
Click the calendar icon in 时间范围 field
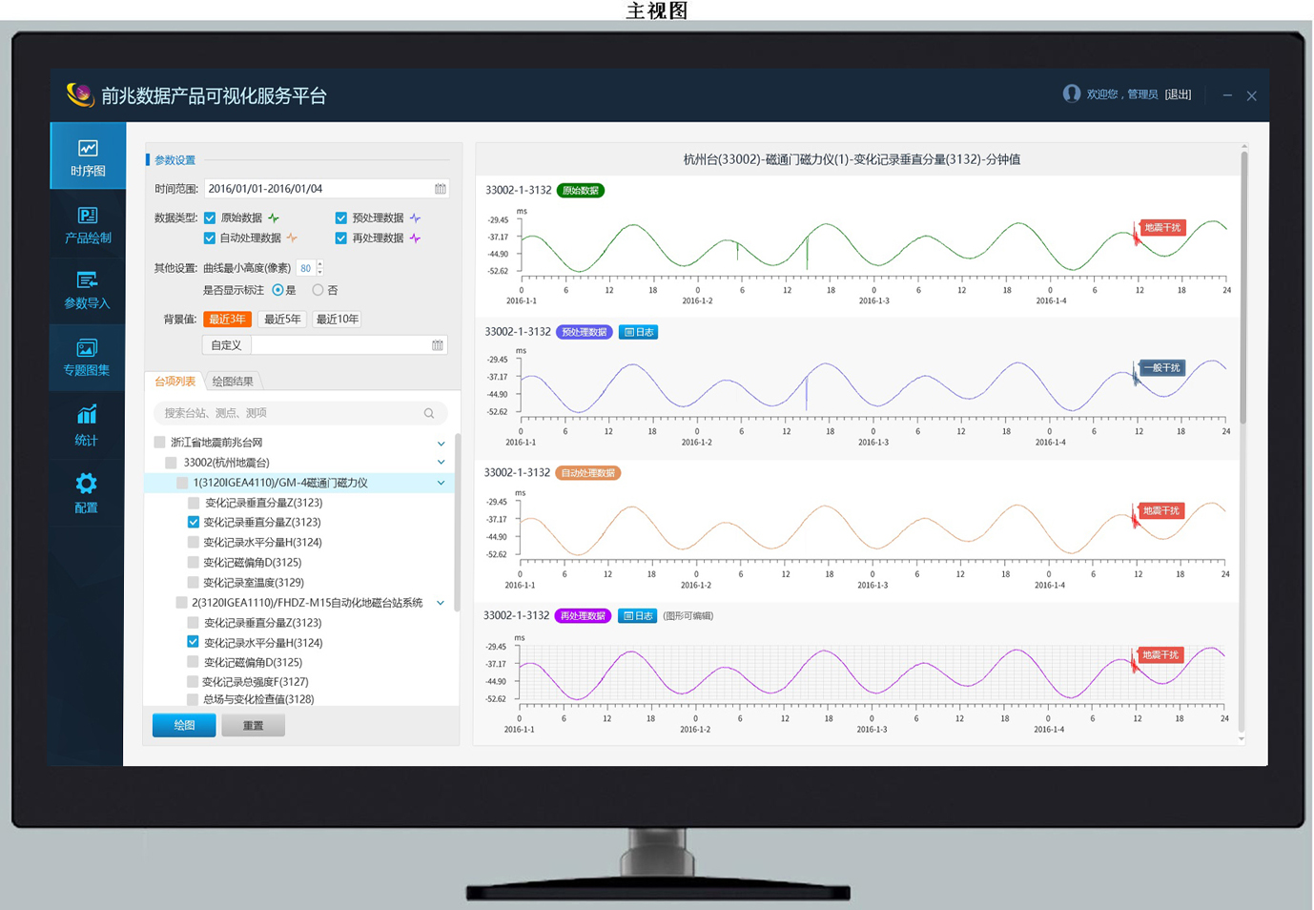(x=440, y=189)
